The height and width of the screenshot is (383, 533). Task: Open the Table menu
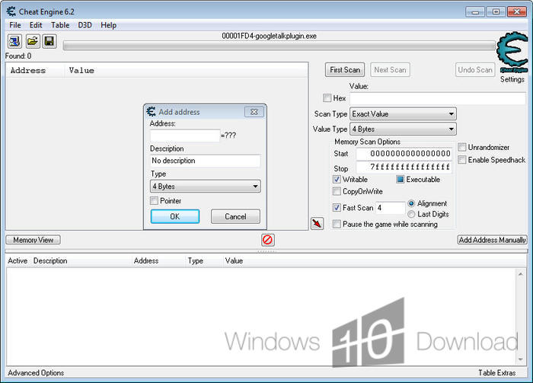pos(60,25)
